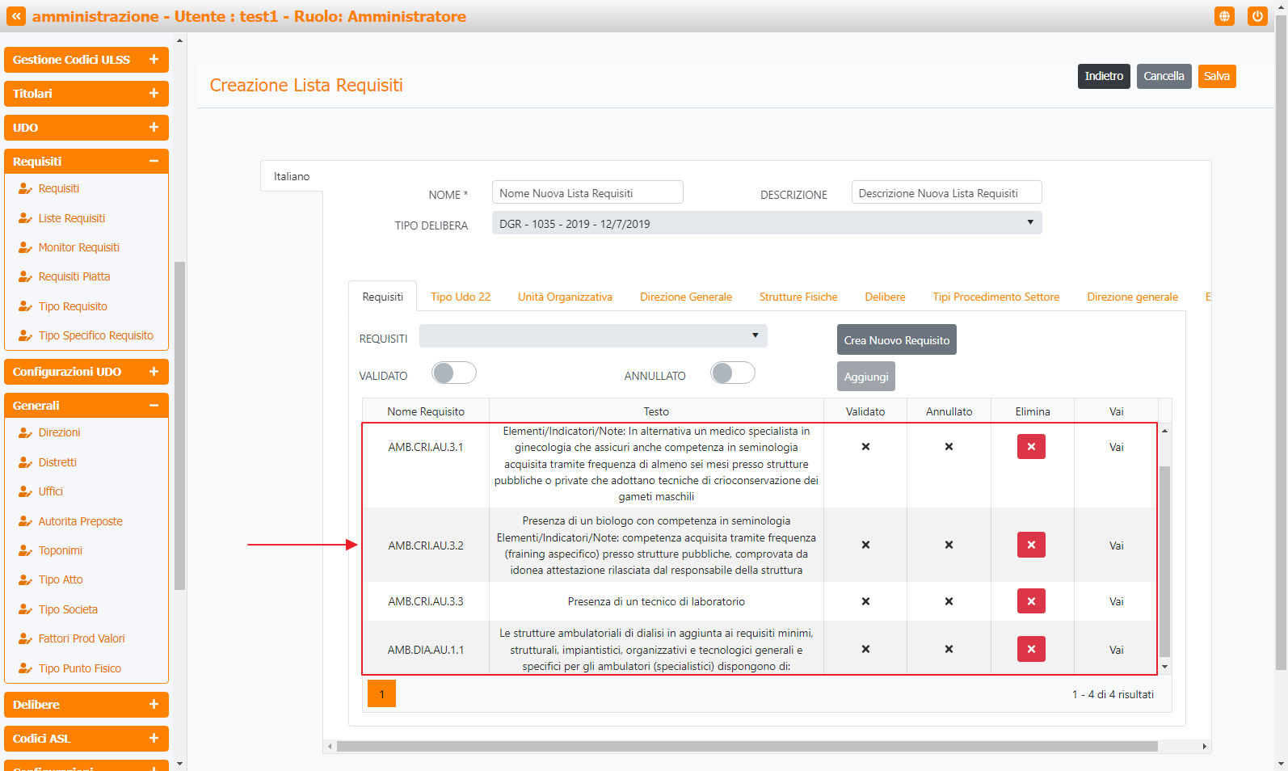Click user icon beside Direzioni
Screen dimensions: 1288x771
click(x=25, y=432)
